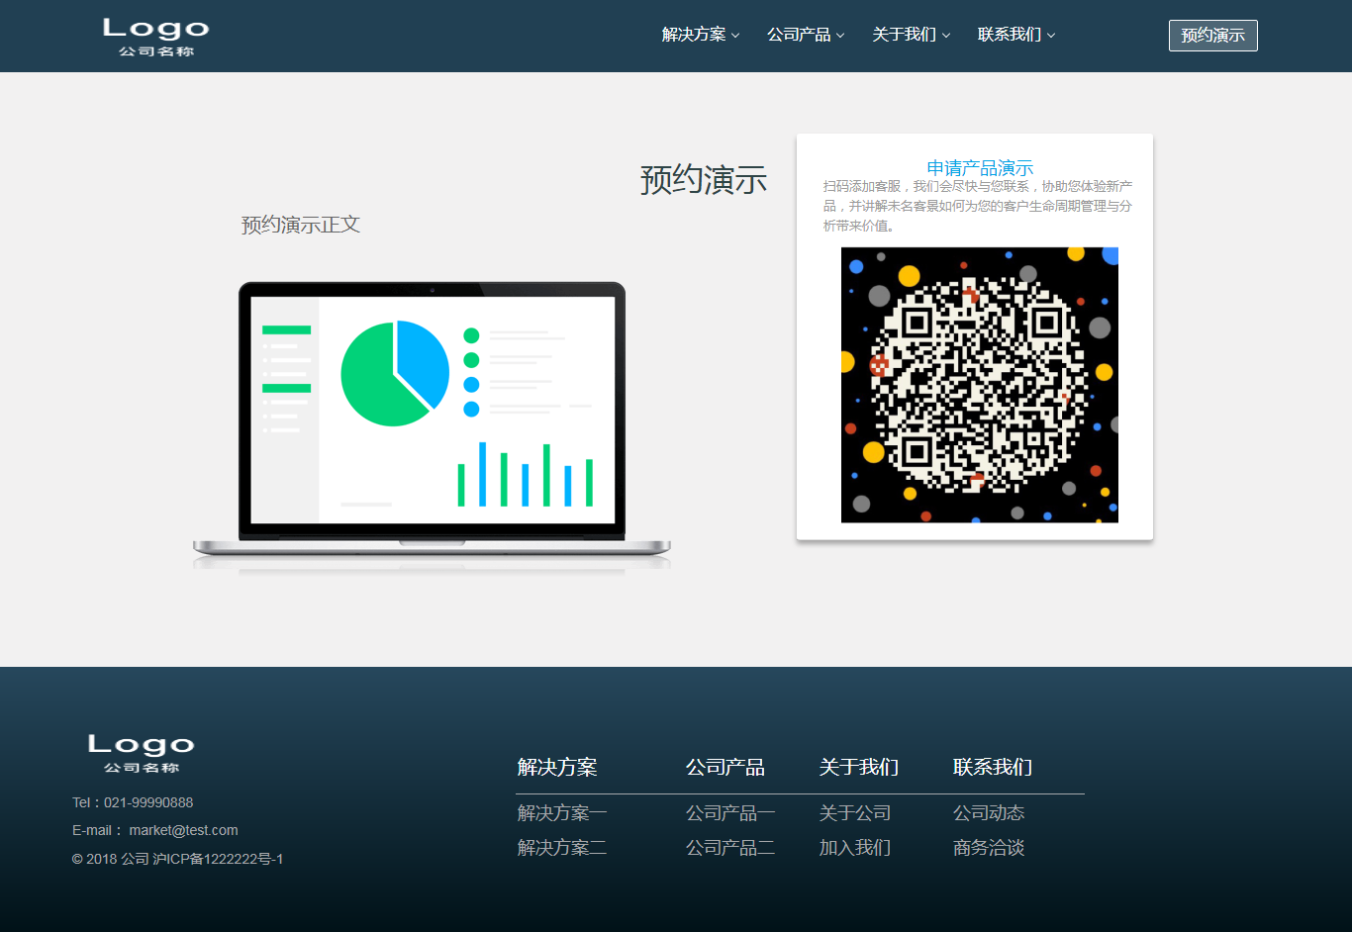Click the 预约演示 header button
The image size is (1352, 932).
pyautogui.click(x=1213, y=36)
